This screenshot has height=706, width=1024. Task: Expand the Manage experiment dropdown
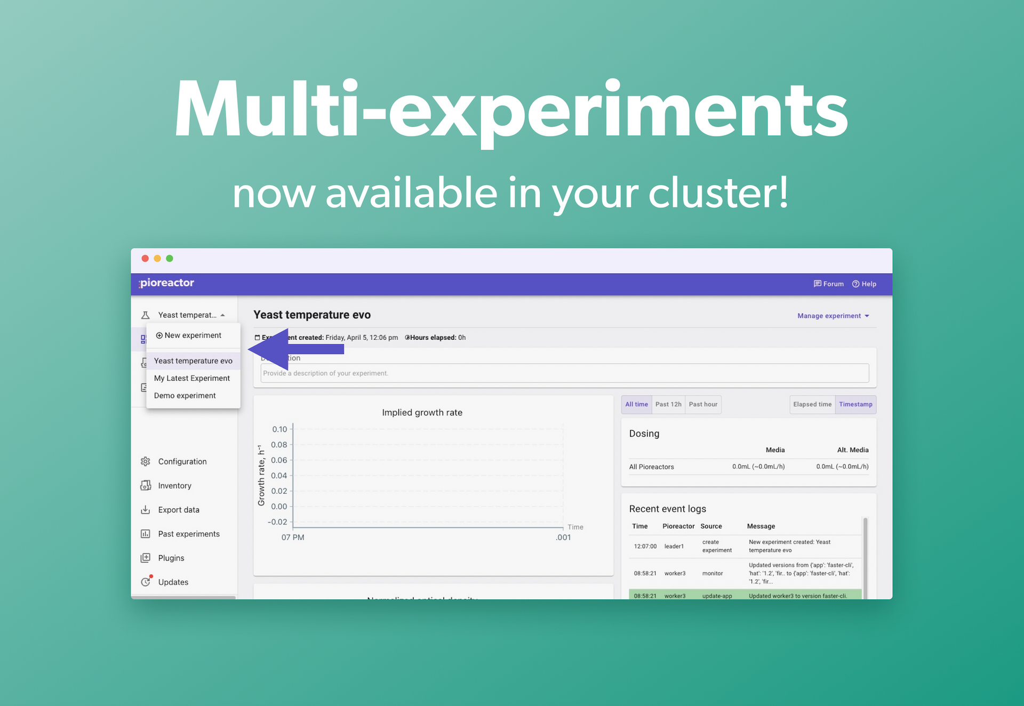[833, 316]
